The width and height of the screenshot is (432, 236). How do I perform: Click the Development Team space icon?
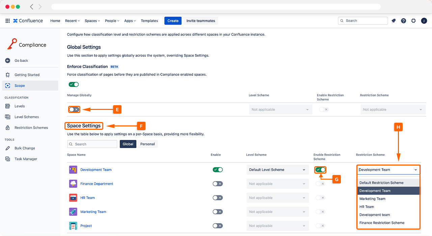coord(73,170)
